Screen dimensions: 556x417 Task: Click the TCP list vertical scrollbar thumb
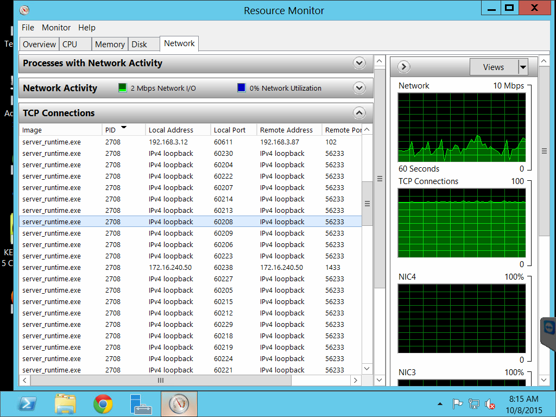point(367,204)
